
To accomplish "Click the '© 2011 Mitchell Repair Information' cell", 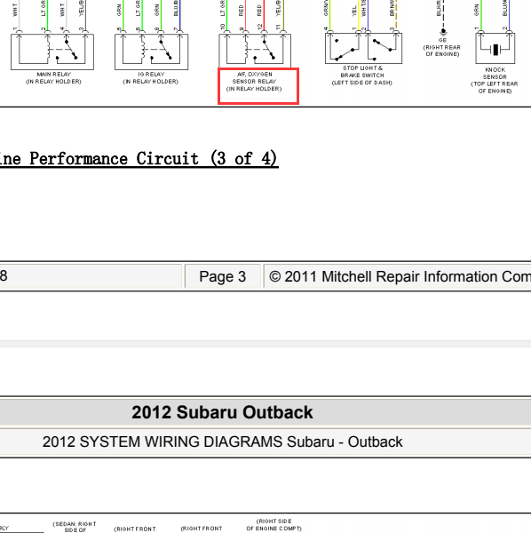I will tap(398, 276).
